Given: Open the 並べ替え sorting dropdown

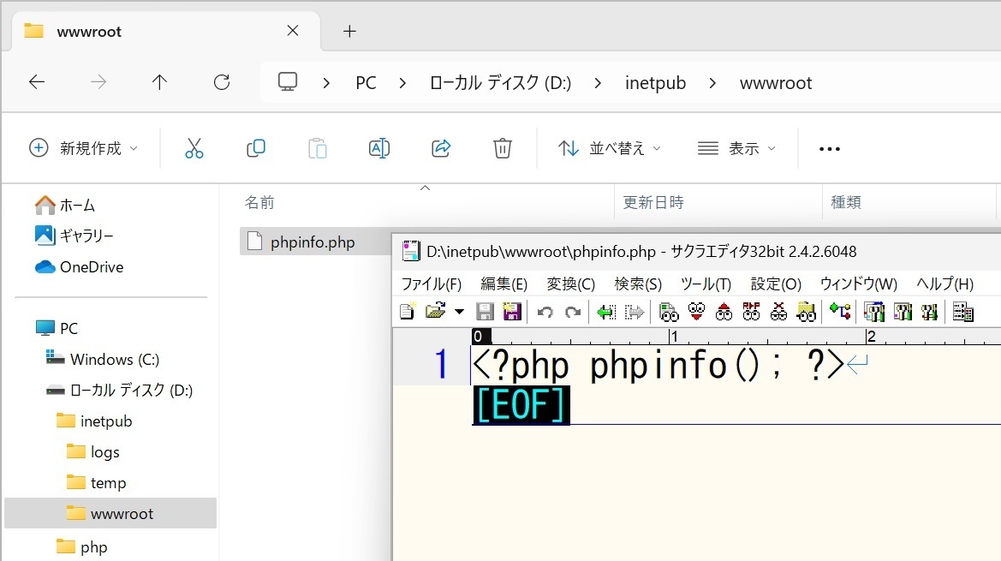Looking at the screenshot, I should coord(608,147).
